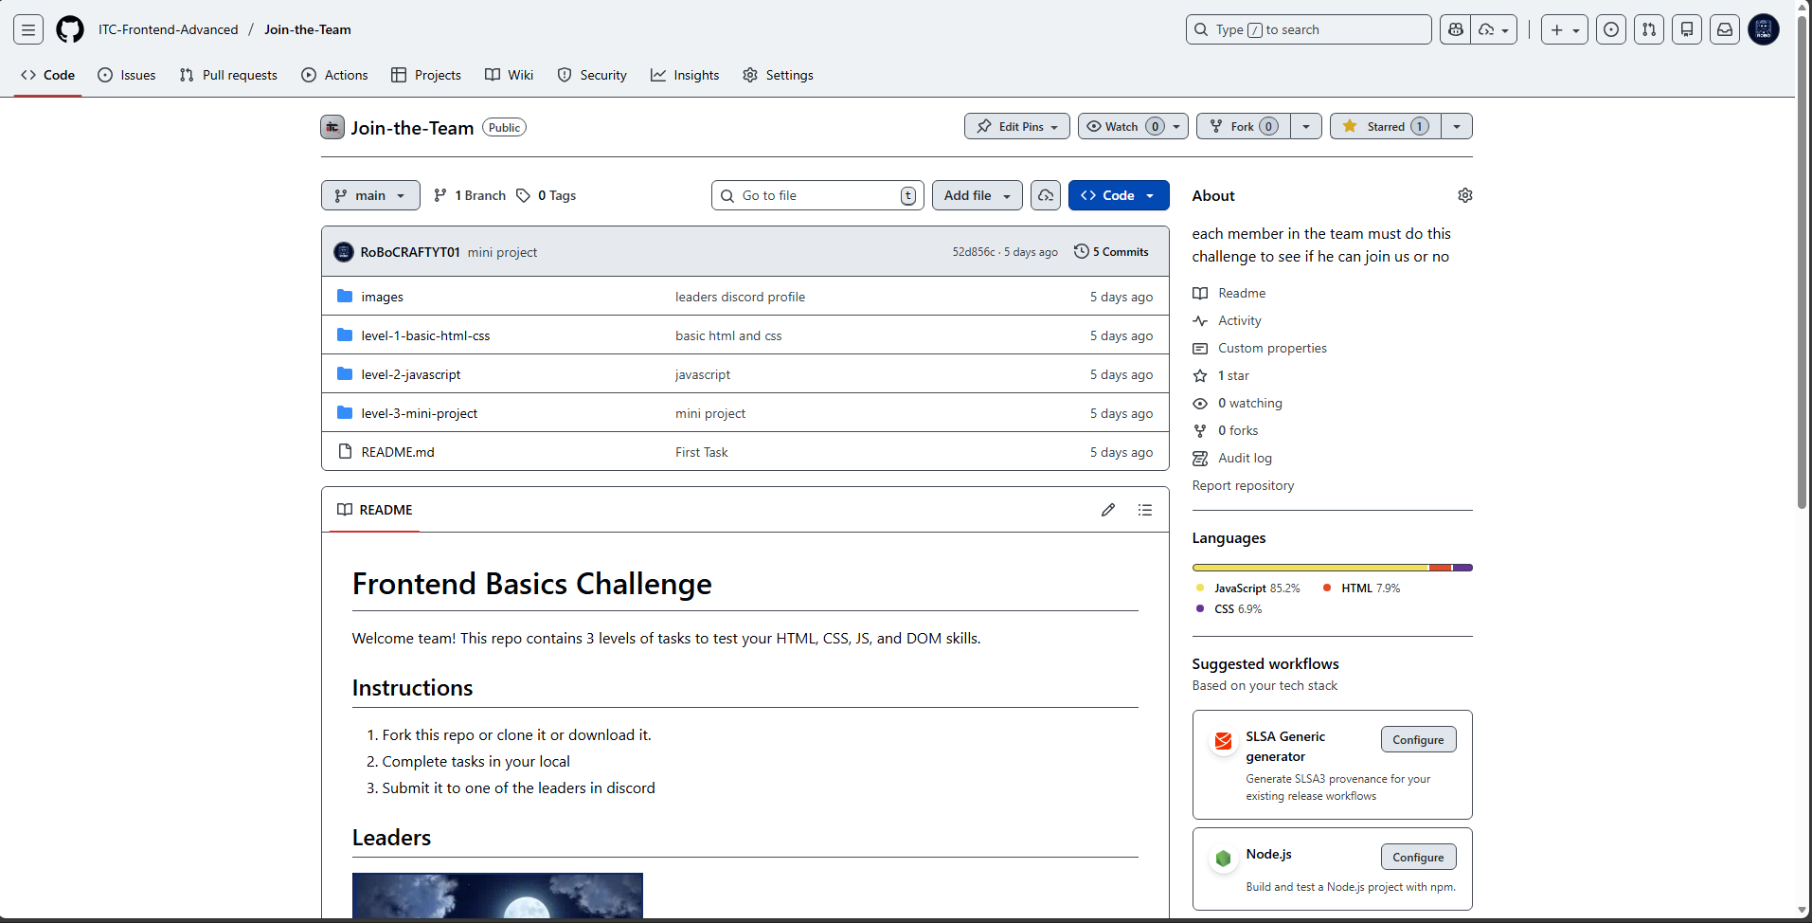This screenshot has height=923, width=1812.
Task: Open the Add file dropdown
Action: click(x=977, y=195)
